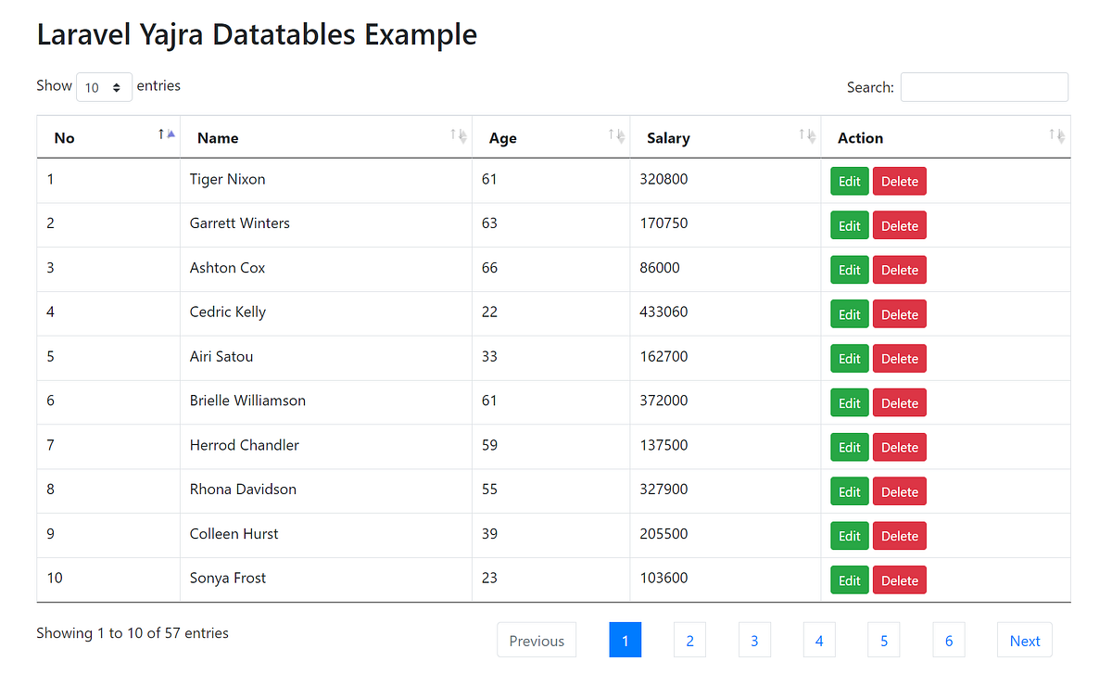Delete the Sonya Frost entry

pos(900,580)
